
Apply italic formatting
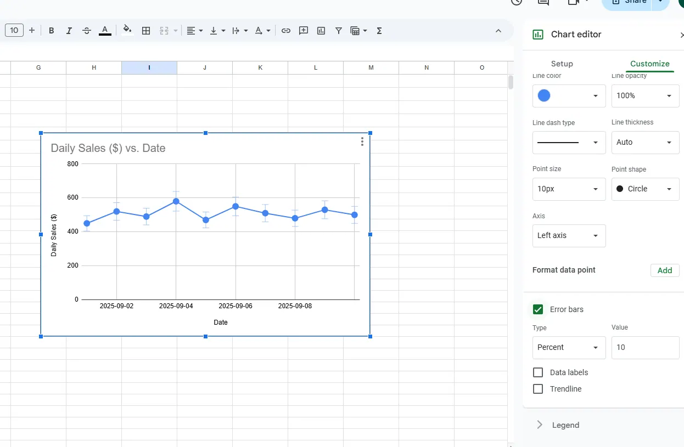(x=69, y=31)
